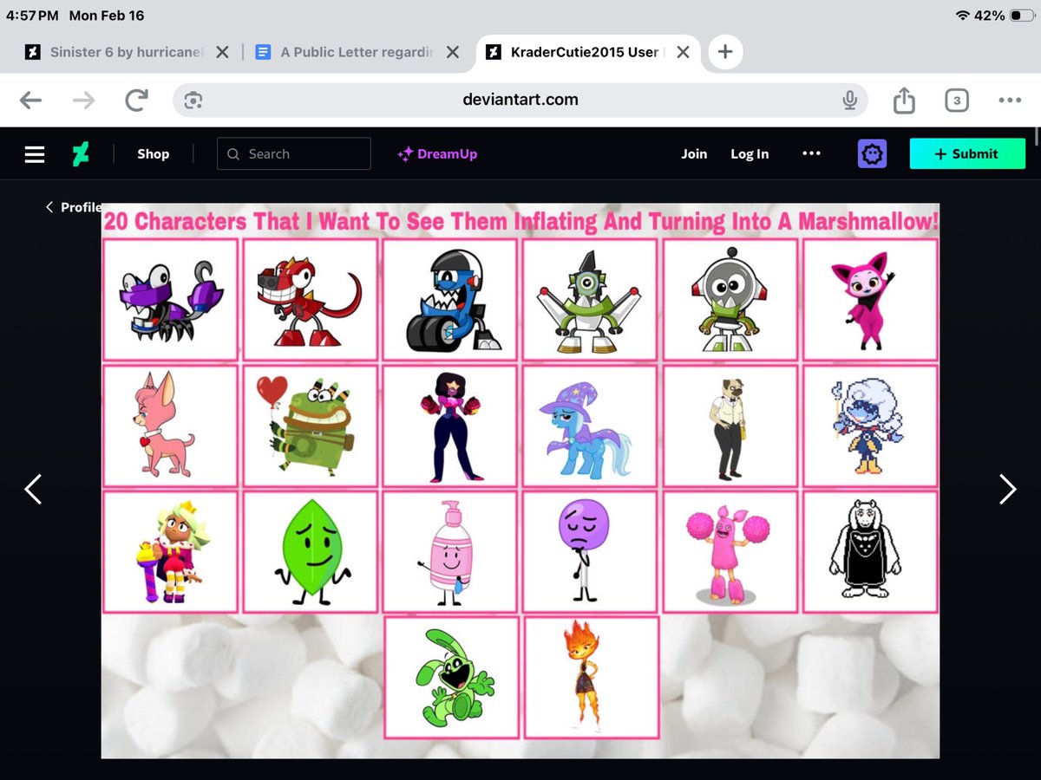
Task: Show the next image with right arrow
Action: coord(1007,489)
